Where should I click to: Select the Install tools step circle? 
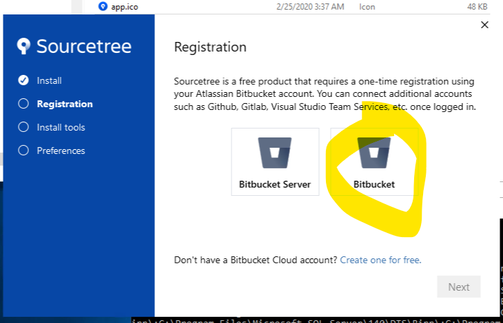coord(23,127)
